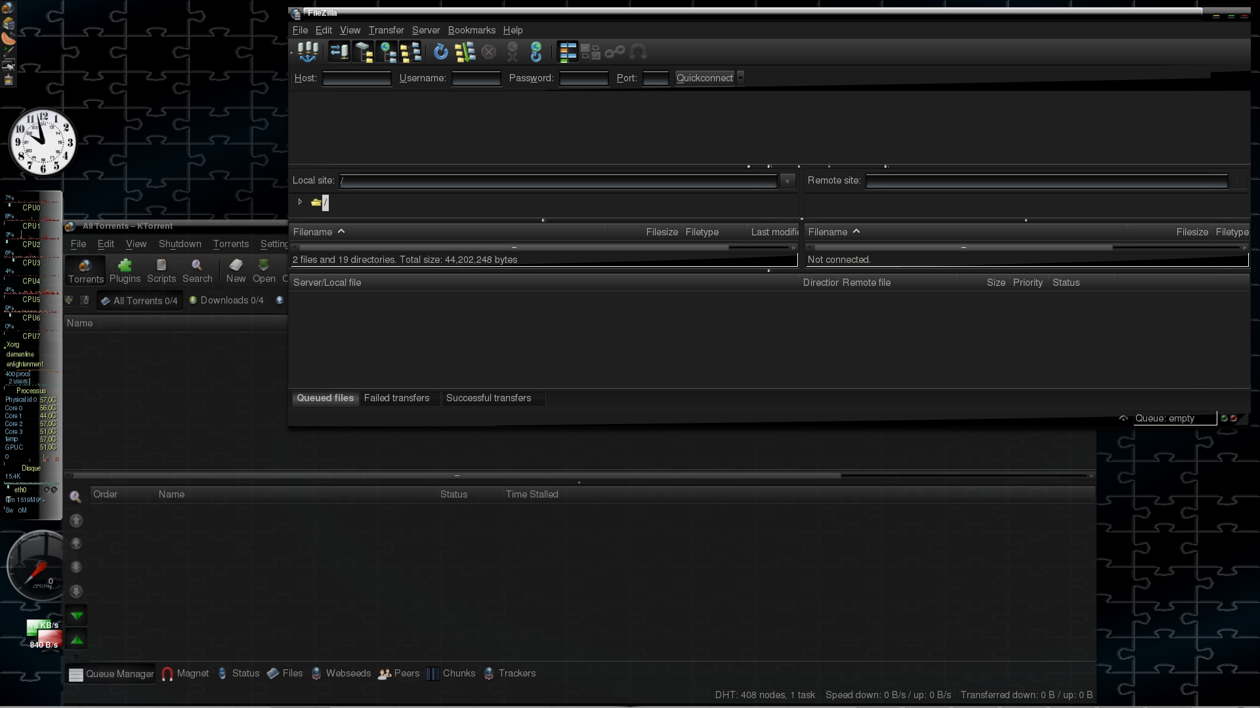Click the KTorrent Search magnifier icon
This screenshot has width=1260, height=708.
tap(197, 265)
